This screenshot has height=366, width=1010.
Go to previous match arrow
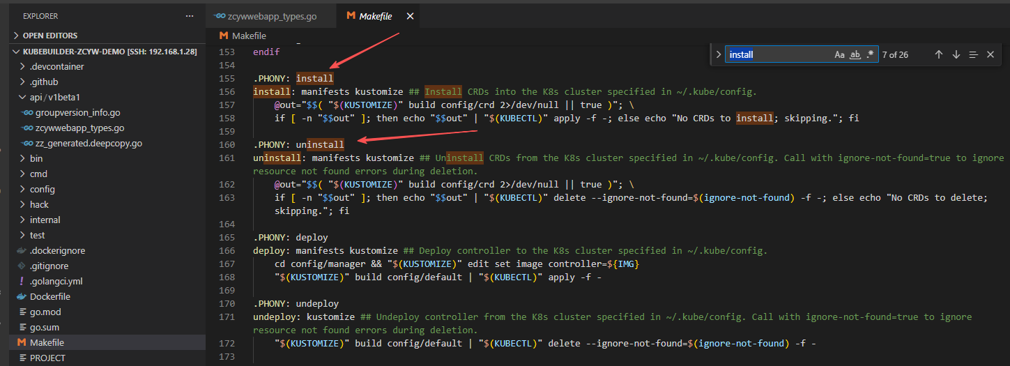point(938,54)
